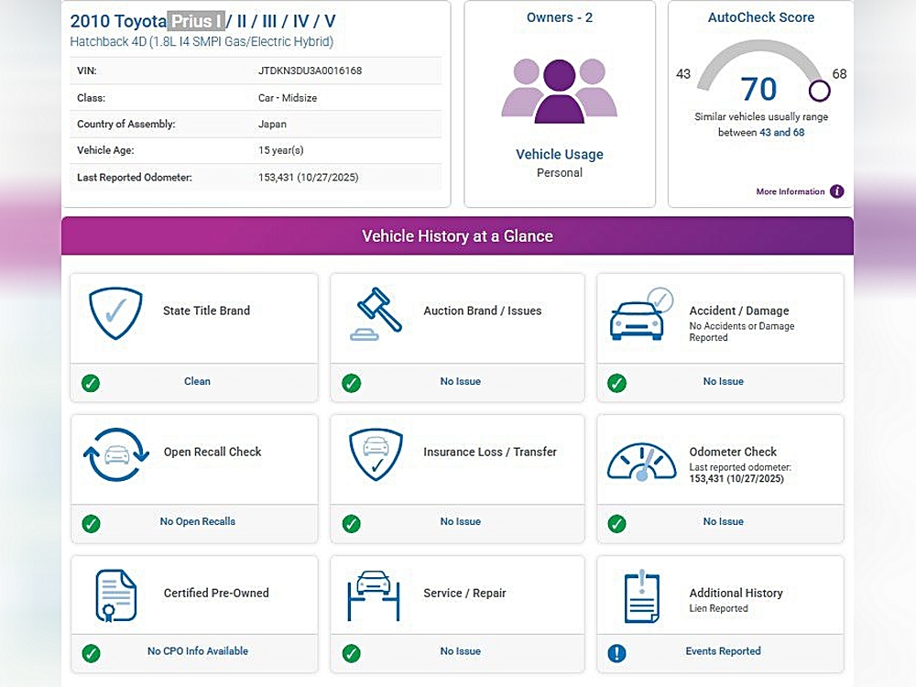
Task: Click the Insurance Loss / Transfer shield icon
Action: [376, 454]
